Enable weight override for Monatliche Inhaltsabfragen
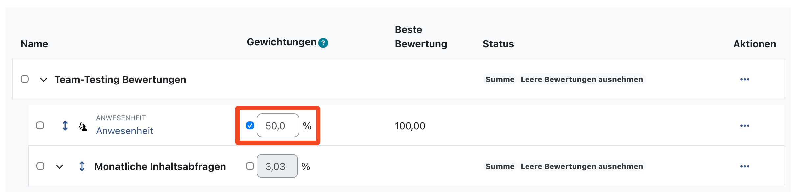Screen dimensions: 798x192 (x=250, y=166)
